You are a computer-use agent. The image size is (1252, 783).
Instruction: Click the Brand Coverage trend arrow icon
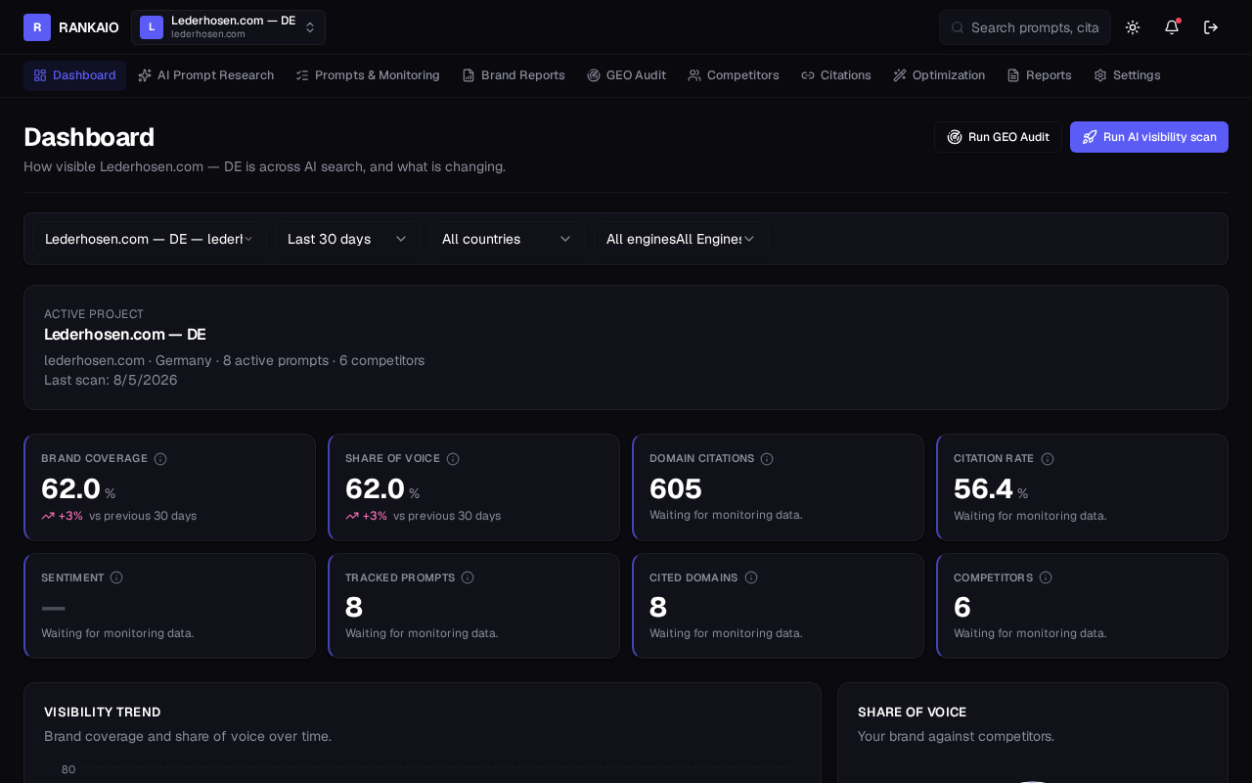click(48, 516)
